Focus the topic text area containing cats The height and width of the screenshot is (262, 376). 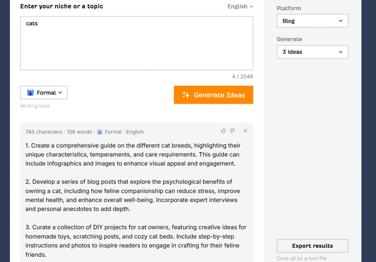pyautogui.click(x=137, y=43)
